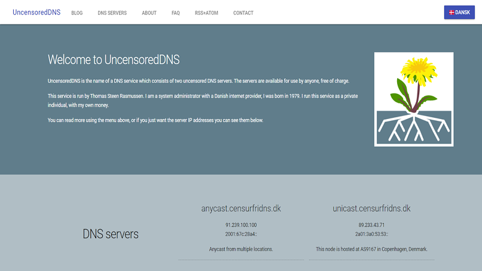Click the unicast.censurfridns.dk heading
This screenshot has width=482, height=271.
[x=371, y=209]
